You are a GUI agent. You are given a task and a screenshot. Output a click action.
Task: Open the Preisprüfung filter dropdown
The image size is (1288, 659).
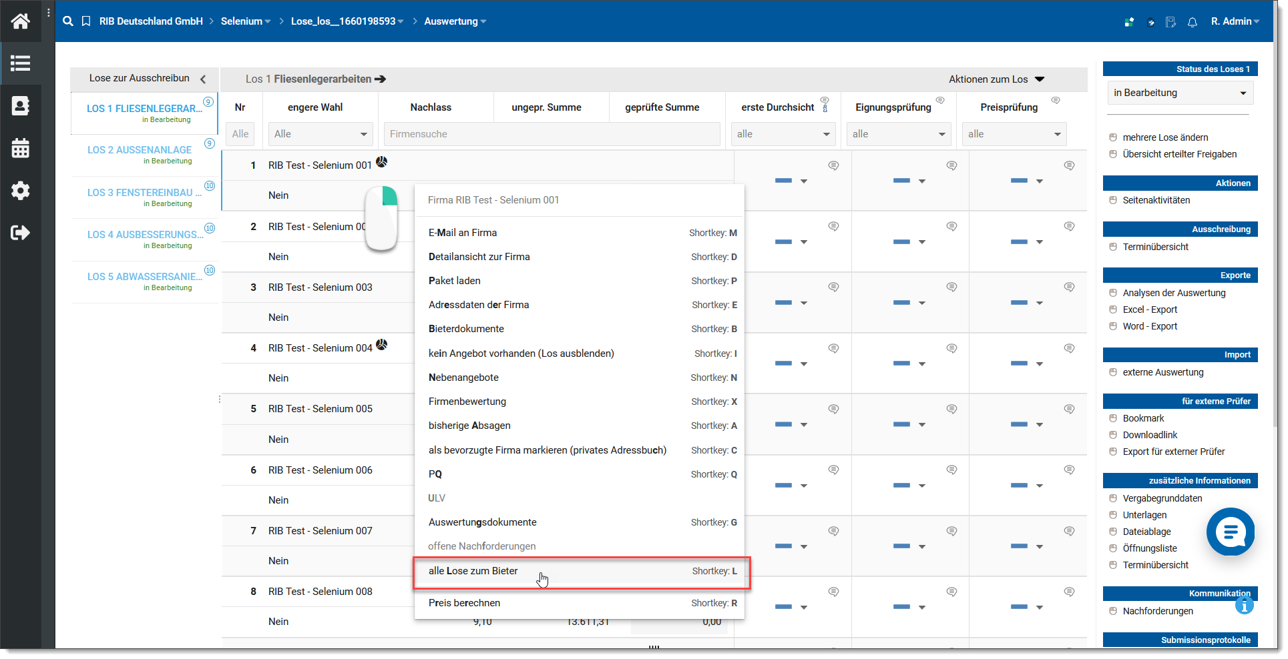click(1014, 134)
